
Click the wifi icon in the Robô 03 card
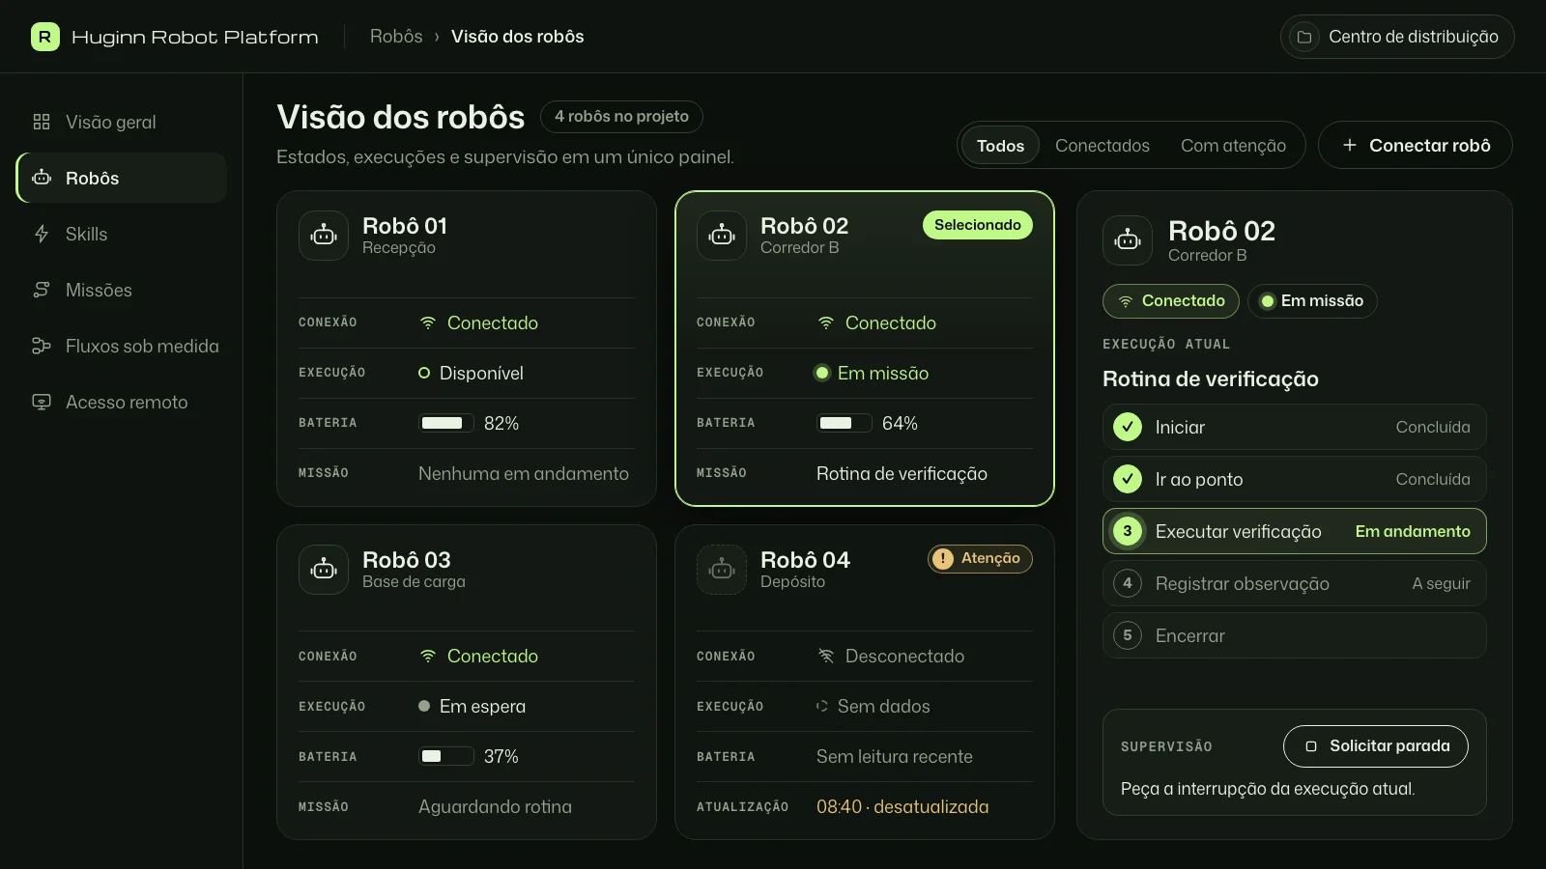click(428, 656)
